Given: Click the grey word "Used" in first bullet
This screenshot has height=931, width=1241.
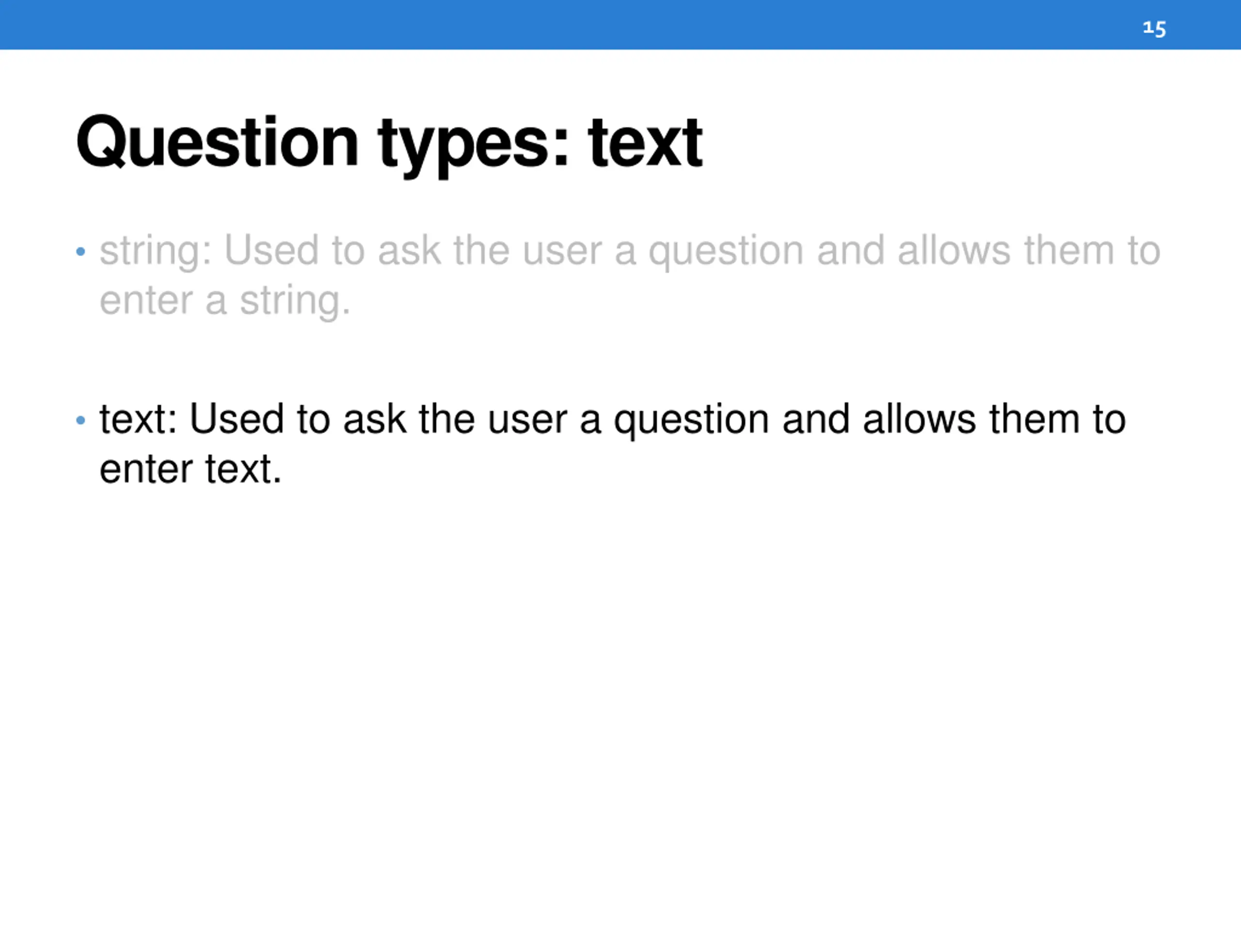Looking at the screenshot, I should pos(271,250).
